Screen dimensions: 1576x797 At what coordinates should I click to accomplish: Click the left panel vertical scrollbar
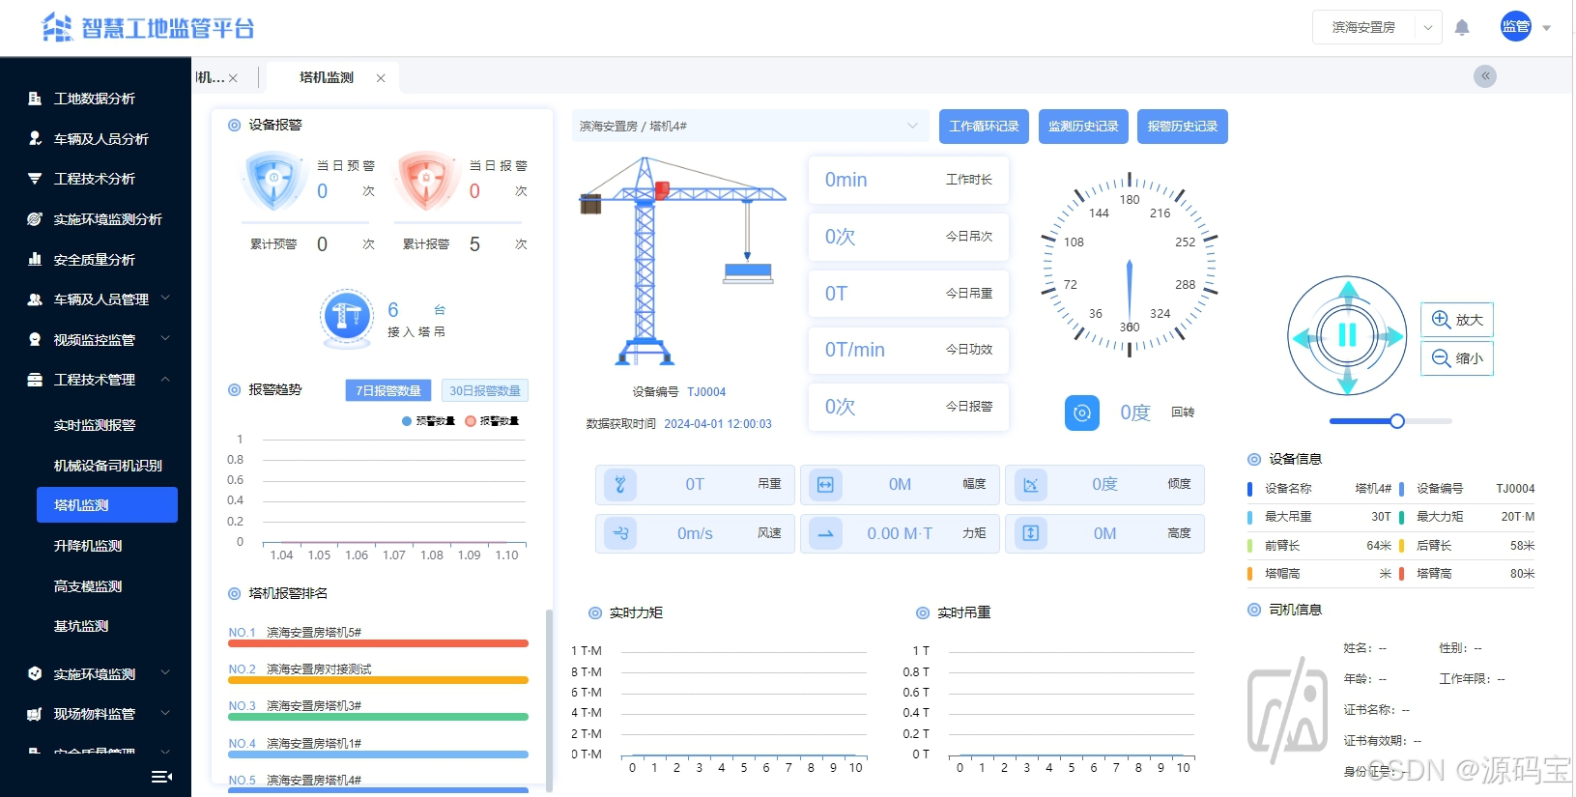[550, 700]
